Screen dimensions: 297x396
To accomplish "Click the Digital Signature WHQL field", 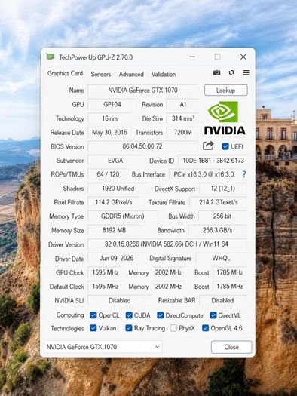I will 222,259.
